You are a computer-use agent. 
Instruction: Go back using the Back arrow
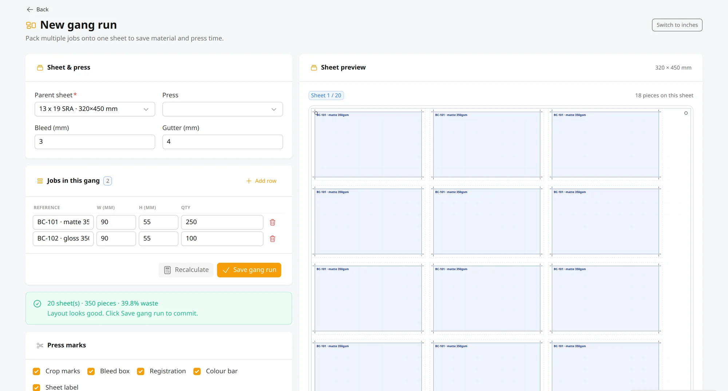[37, 9]
